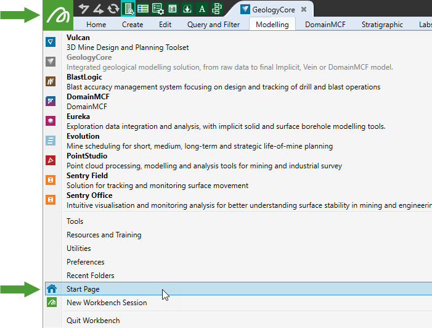432x328 pixels.
Task: Click the Vulcan application icon
Action: pos(51,42)
